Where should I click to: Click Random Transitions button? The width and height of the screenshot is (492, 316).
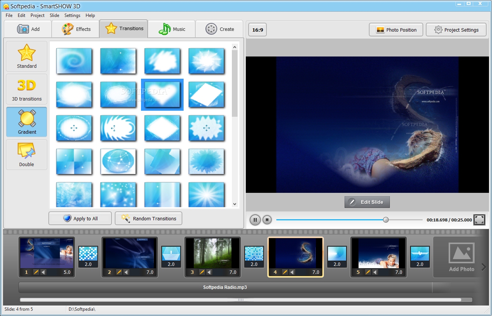[149, 218]
